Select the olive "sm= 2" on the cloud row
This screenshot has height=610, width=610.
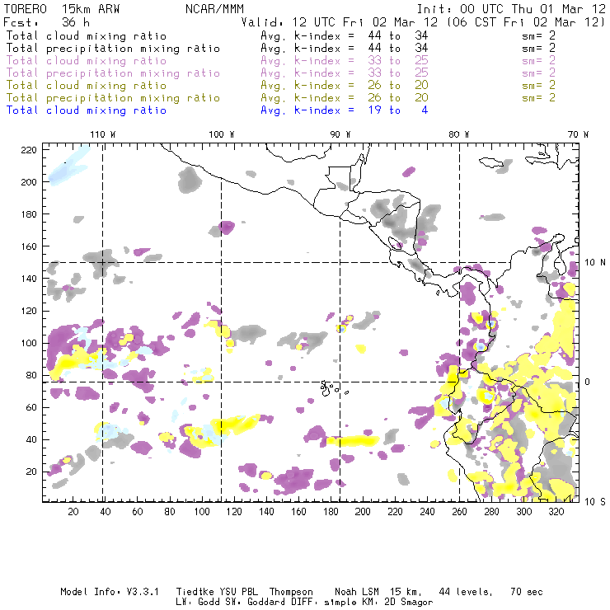pos(538,85)
